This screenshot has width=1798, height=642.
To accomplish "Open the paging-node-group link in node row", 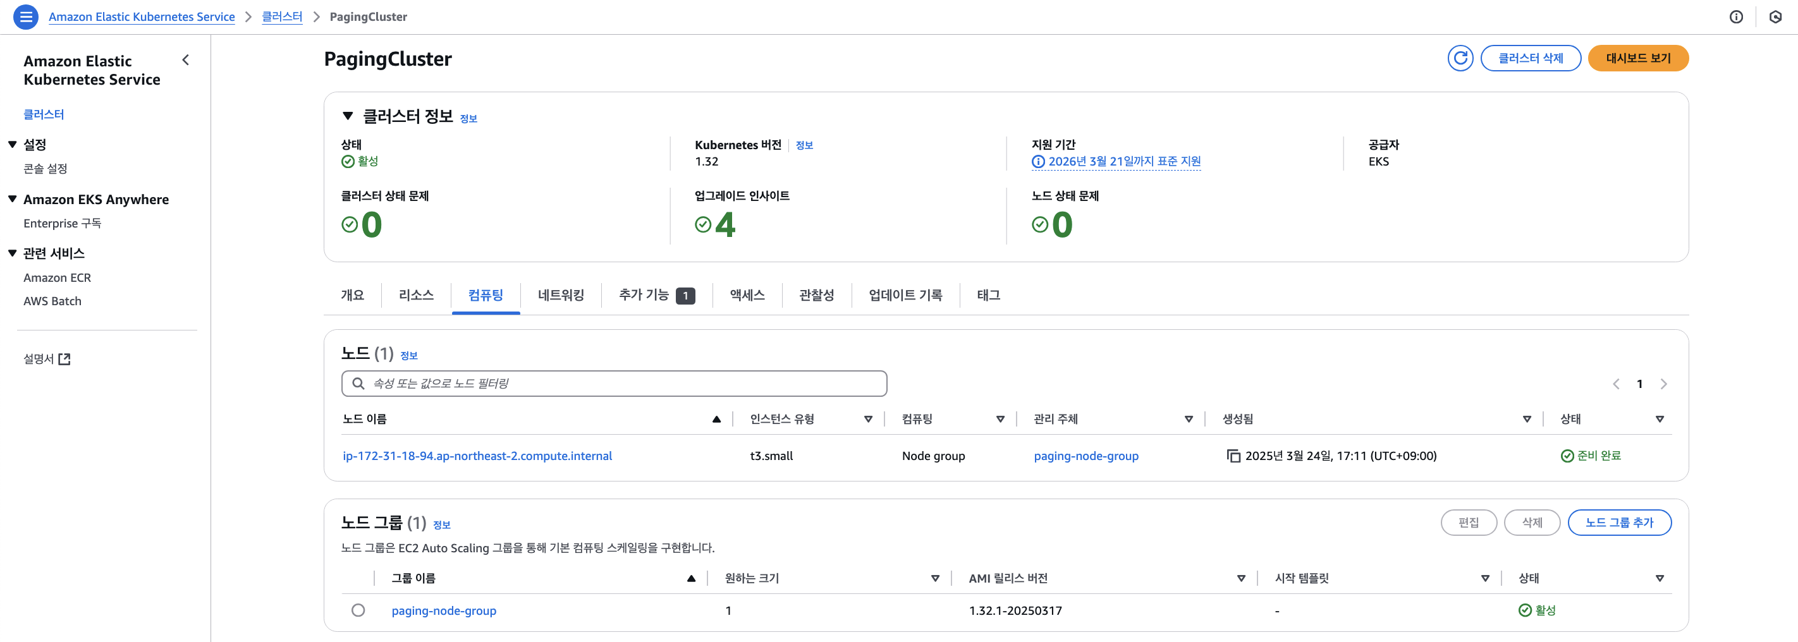I will click(x=1086, y=456).
